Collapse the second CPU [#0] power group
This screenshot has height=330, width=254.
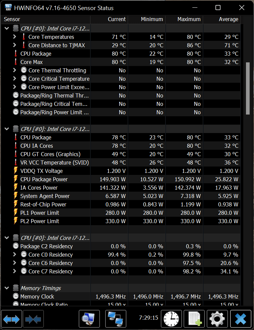(7, 129)
